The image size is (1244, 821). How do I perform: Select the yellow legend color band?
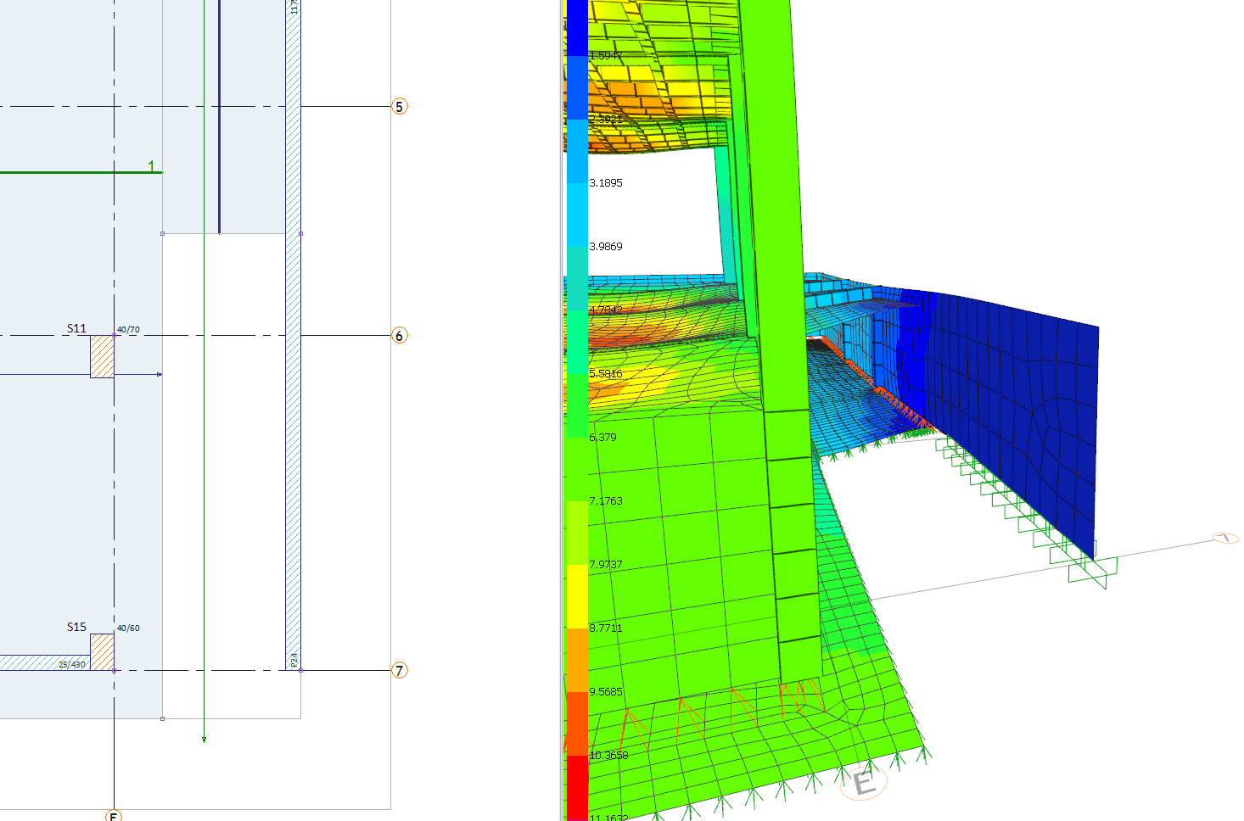[x=576, y=595]
